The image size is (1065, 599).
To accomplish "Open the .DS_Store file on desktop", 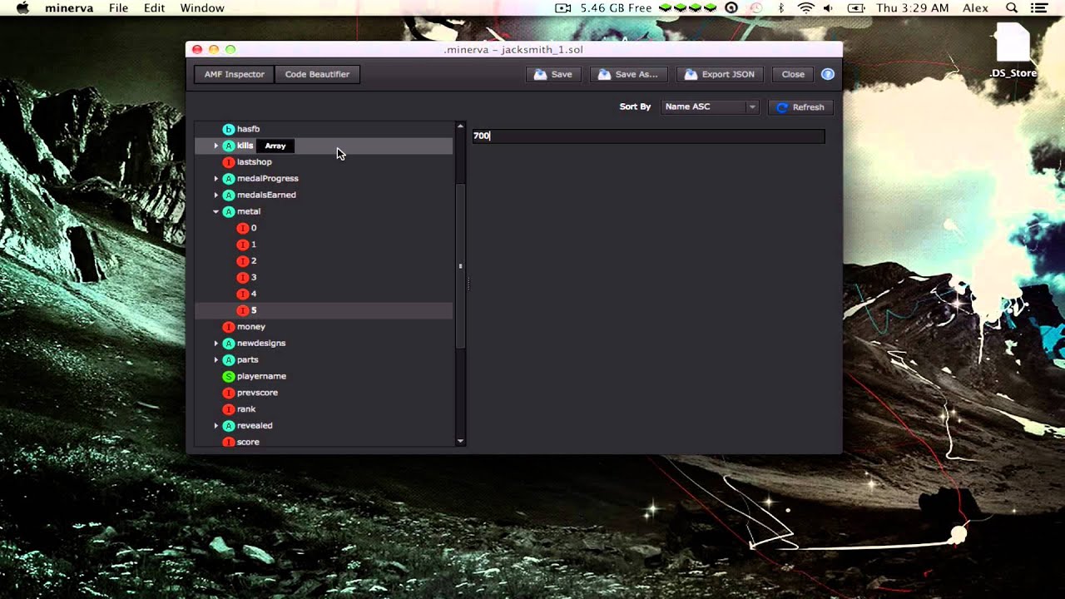I will coord(1013,50).
